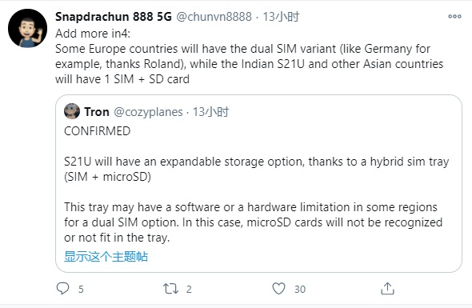This screenshot has width=472, height=308.
Task: Click the 显示这个主题帖 show thread link
Action: 106,257
